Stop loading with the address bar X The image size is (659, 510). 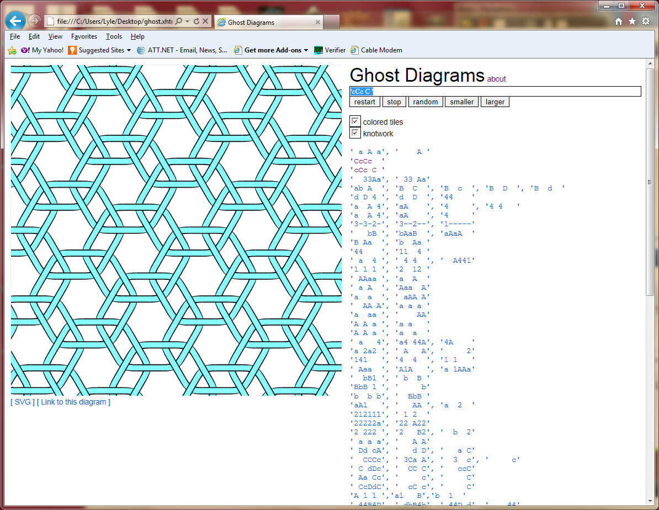[205, 21]
